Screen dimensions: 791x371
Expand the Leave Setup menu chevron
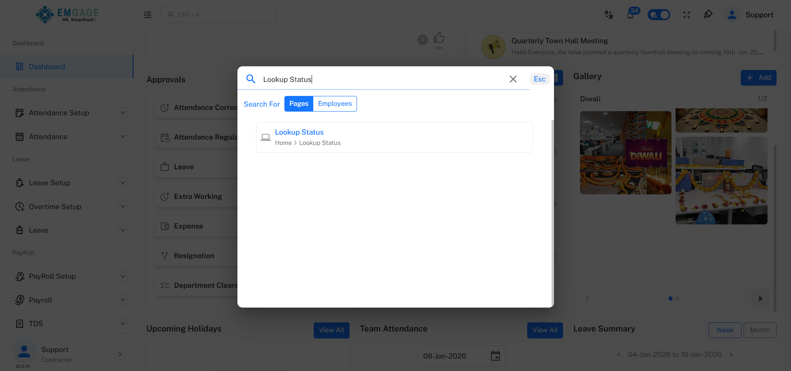[122, 182]
